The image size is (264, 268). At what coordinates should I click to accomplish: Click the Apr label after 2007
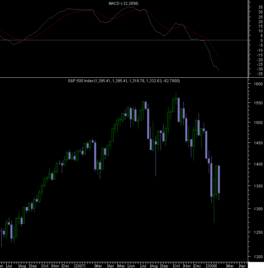pyautogui.click(x=111, y=266)
